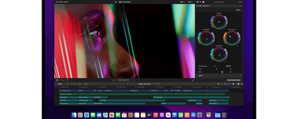Click the viewer timecode 1:00:38:20
Image resolution: width=298 pixels, height=119 pixels.
tap(122, 80)
